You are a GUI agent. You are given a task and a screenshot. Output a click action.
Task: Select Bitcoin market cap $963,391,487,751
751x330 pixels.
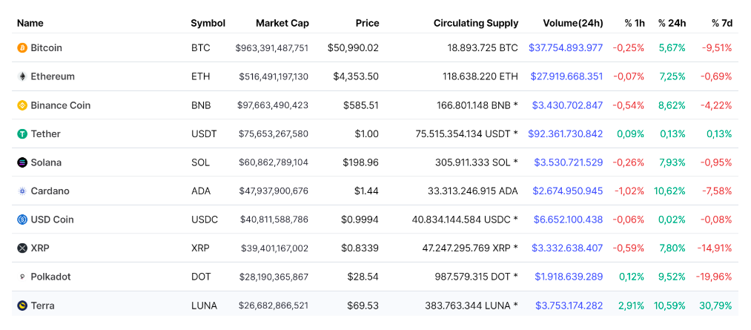click(x=272, y=48)
